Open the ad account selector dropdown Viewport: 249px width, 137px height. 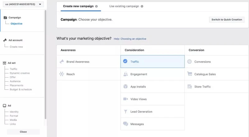coord(23,4)
